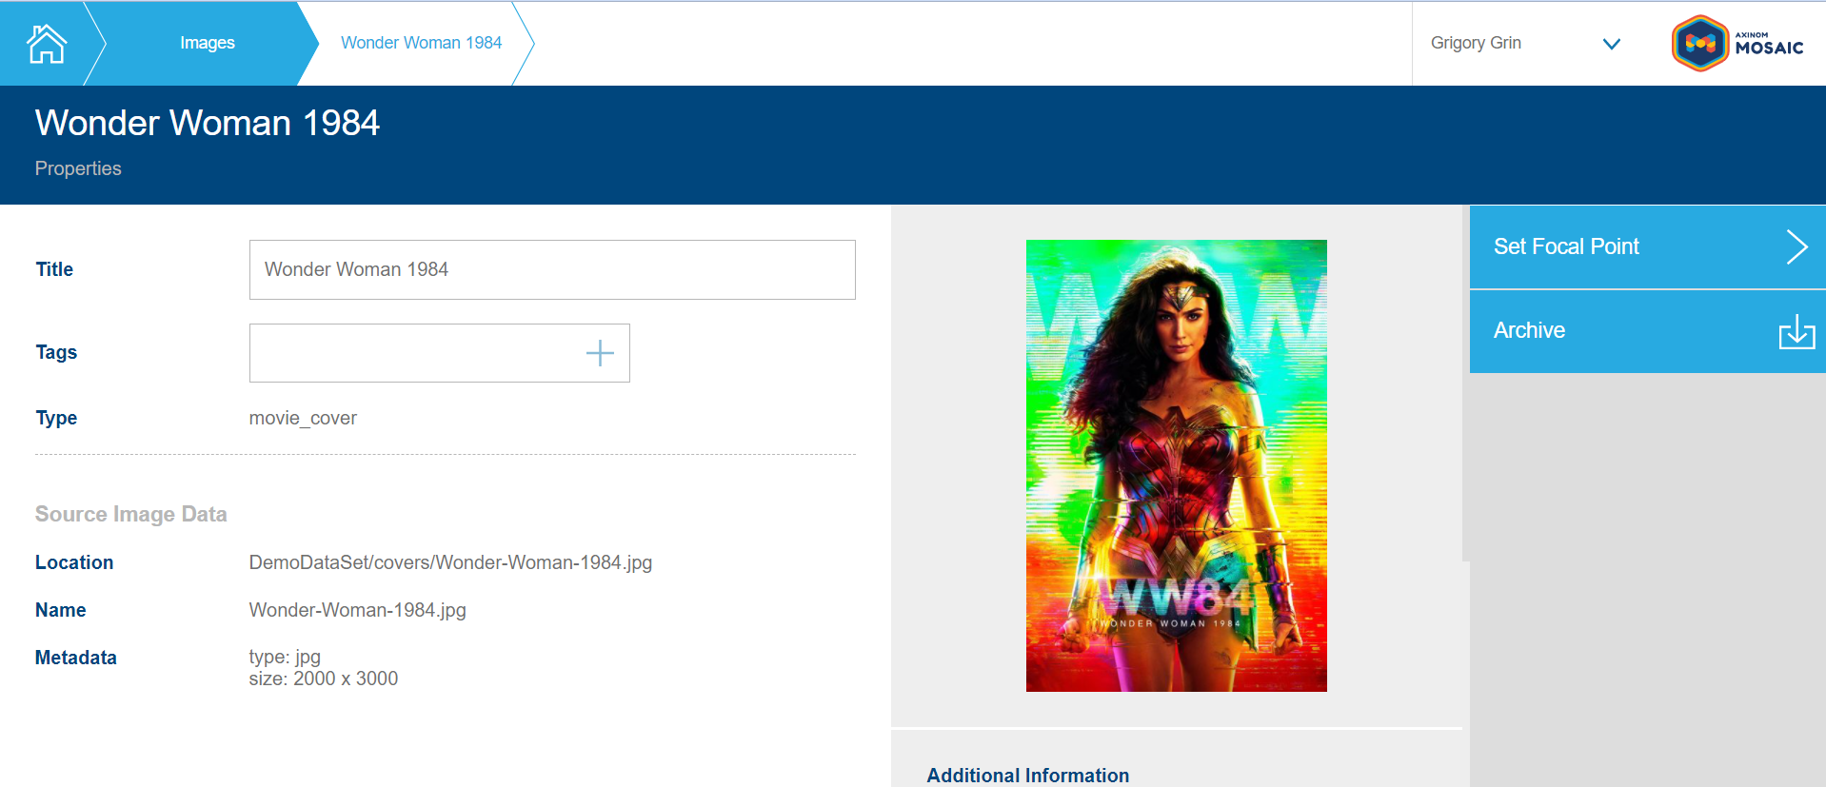The width and height of the screenshot is (1826, 787).
Task: Click the plus icon in the Tags field
Action: (600, 353)
